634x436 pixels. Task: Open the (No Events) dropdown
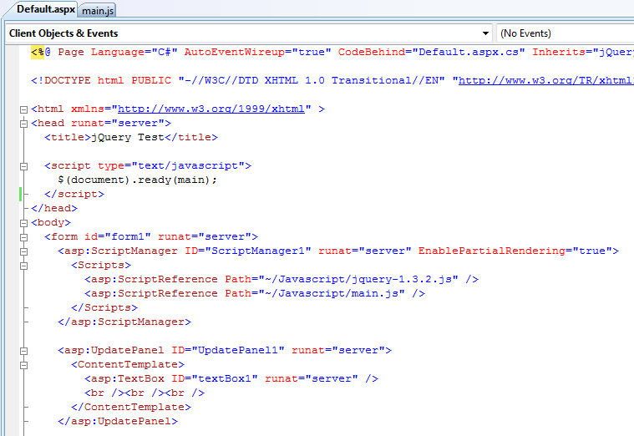[x=566, y=33]
